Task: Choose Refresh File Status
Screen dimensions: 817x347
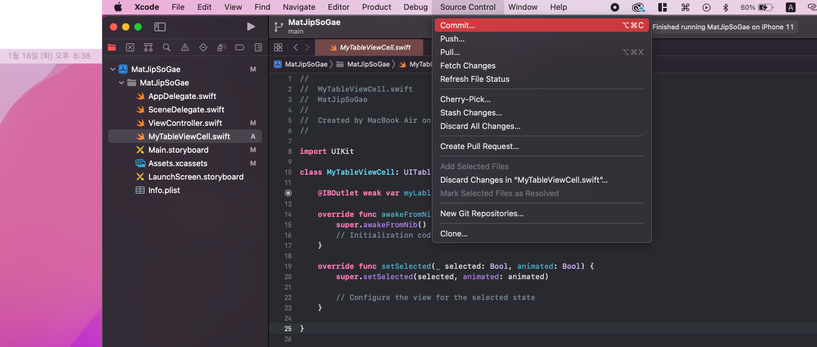Action: [x=542, y=79]
